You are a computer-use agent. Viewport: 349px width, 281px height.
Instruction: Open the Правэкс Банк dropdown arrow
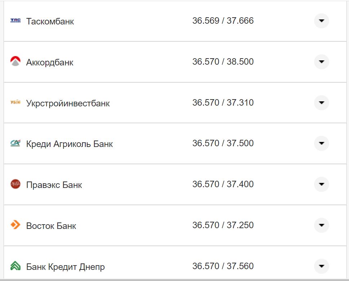pos(321,184)
